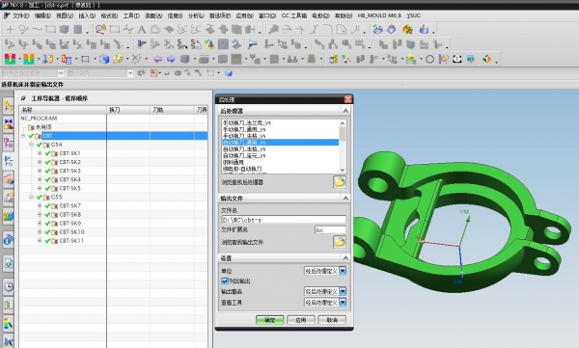Click the 文件扩展名 field showing nc
Viewport: 579px width, 348px height.
pos(330,229)
